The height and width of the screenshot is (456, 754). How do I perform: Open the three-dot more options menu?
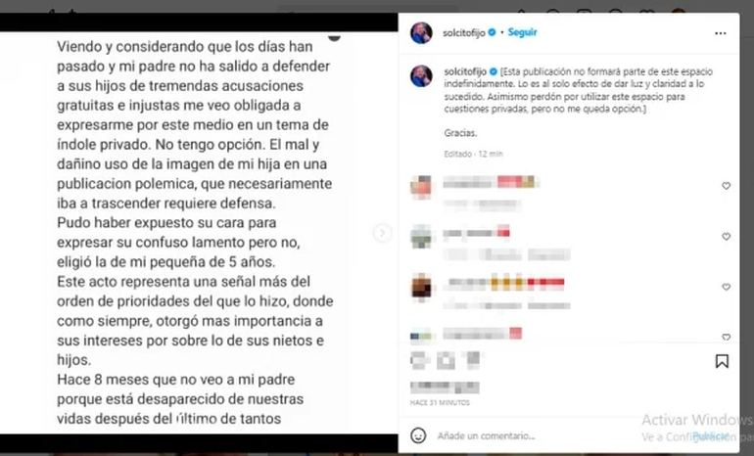pyautogui.click(x=720, y=33)
